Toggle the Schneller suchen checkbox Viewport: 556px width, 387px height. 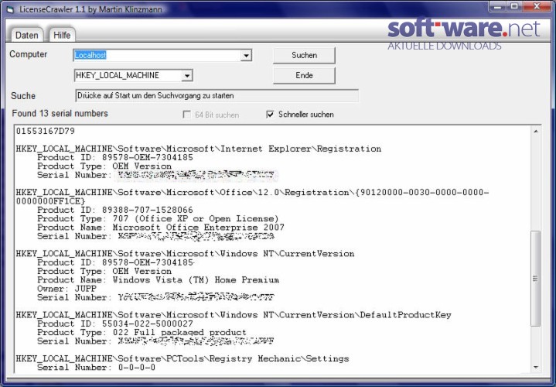[x=270, y=115]
